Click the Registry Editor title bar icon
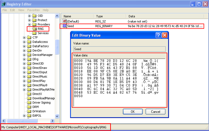The width and height of the screenshot is (209, 131). point(4,4)
